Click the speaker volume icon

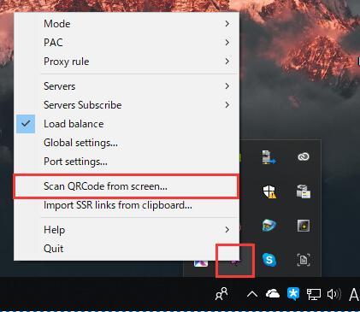coord(333,294)
